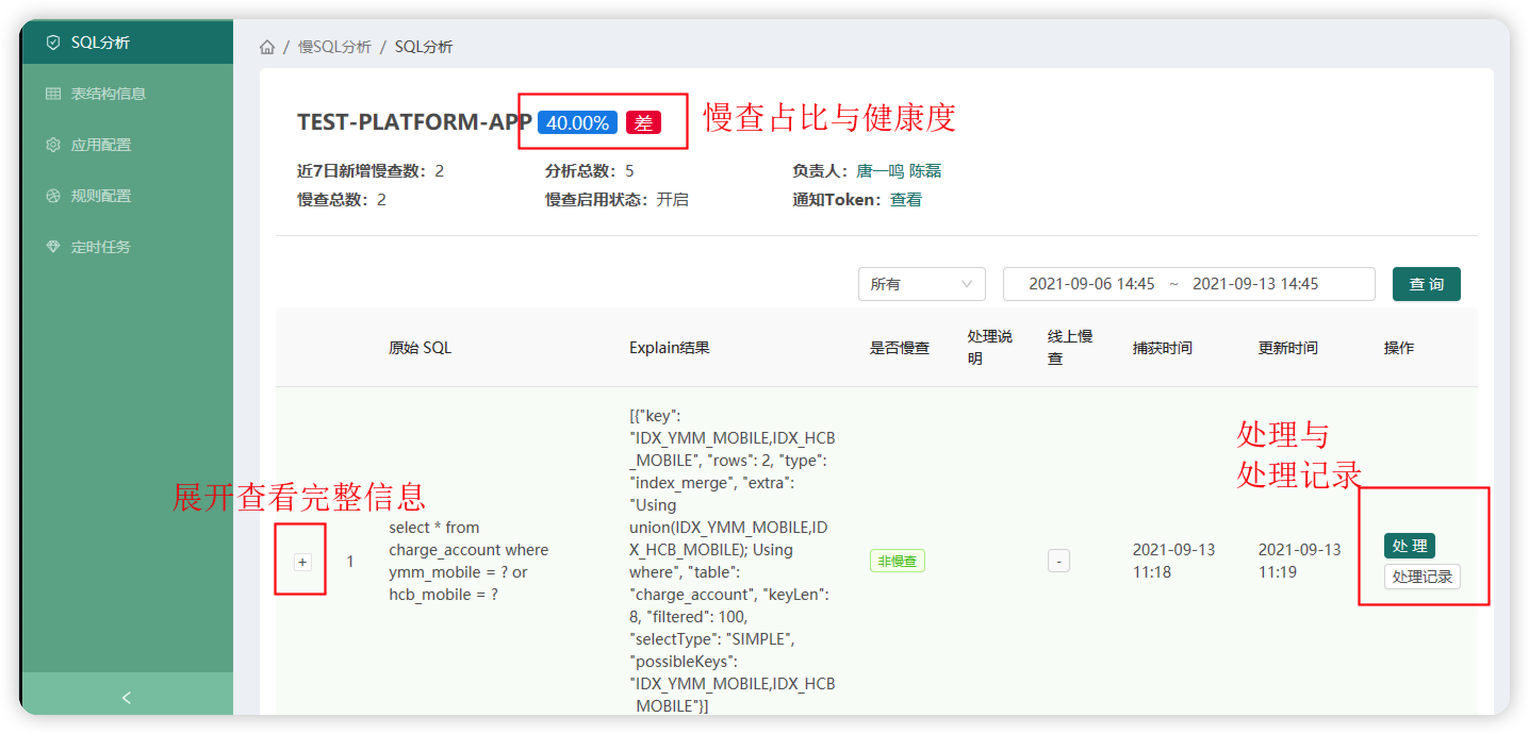Click the 慢SQL分析 breadcrumb link

pos(334,47)
